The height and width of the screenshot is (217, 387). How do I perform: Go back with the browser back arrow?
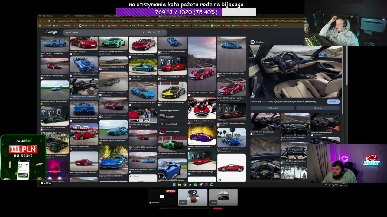tap(41, 21)
